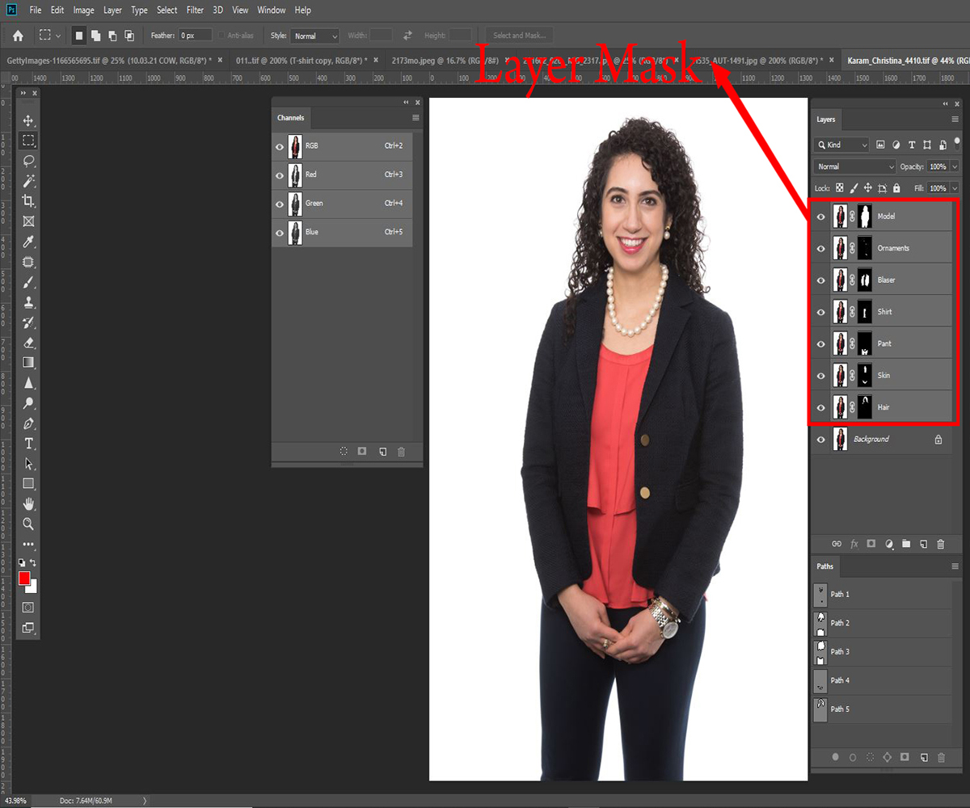Screen dimensions: 970x808
Task: Click the red foreground color swatch
Action: point(24,578)
